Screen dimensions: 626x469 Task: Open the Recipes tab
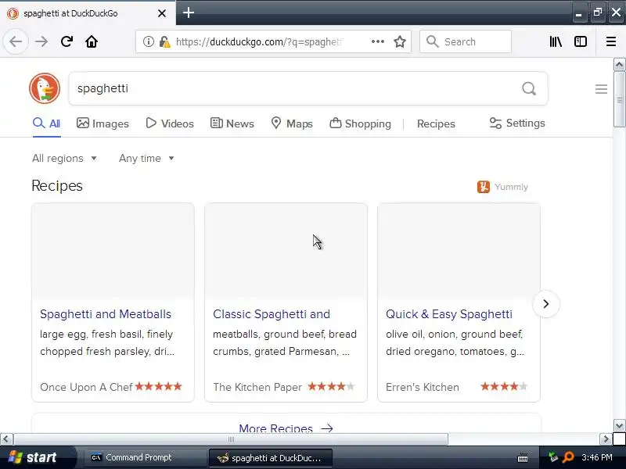pos(436,124)
